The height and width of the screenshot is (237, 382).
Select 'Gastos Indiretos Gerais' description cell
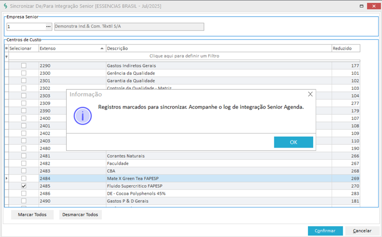219,66
